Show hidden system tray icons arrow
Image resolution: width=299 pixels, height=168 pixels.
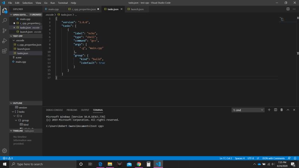(x=255, y=164)
